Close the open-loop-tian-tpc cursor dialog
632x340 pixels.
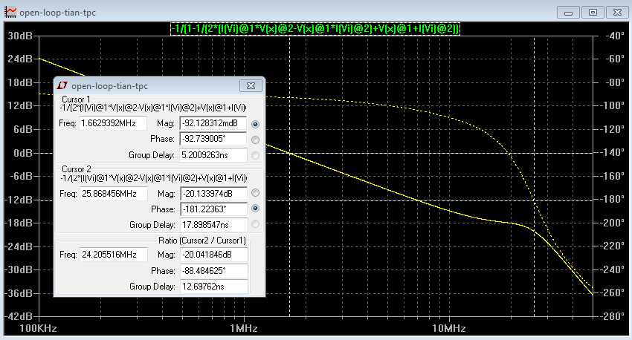pyautogui.click(x=251, y=85)
